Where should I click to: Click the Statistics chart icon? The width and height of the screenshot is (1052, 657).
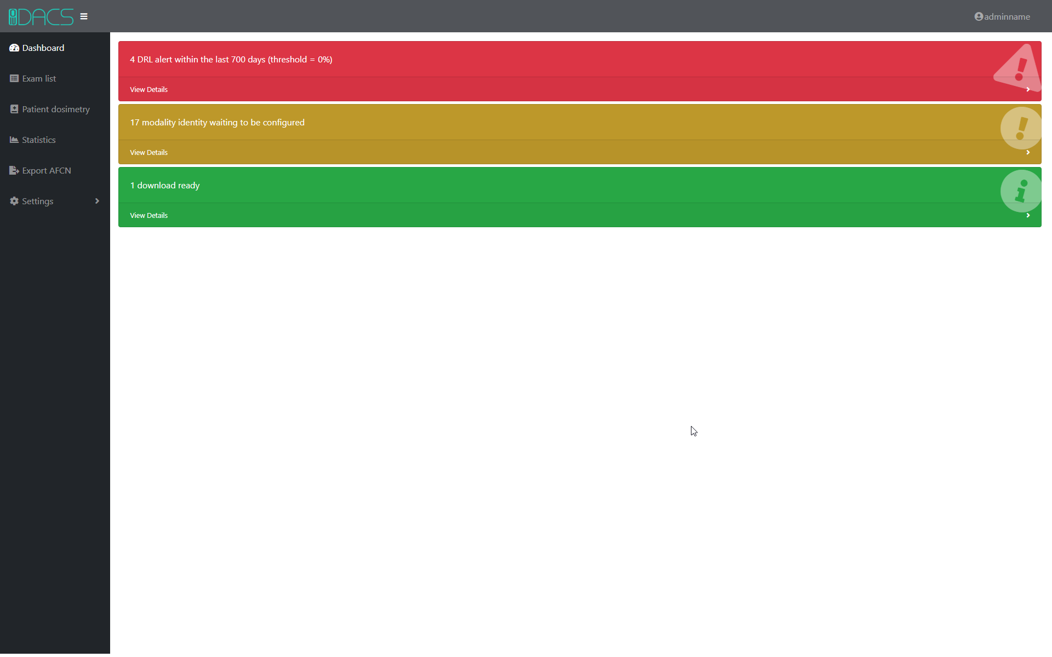point(14,140)
